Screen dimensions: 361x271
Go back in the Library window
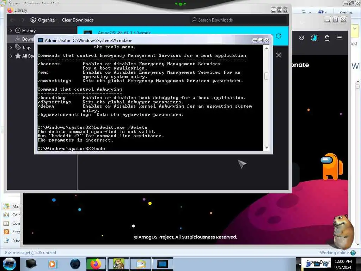tap(13, 20)
